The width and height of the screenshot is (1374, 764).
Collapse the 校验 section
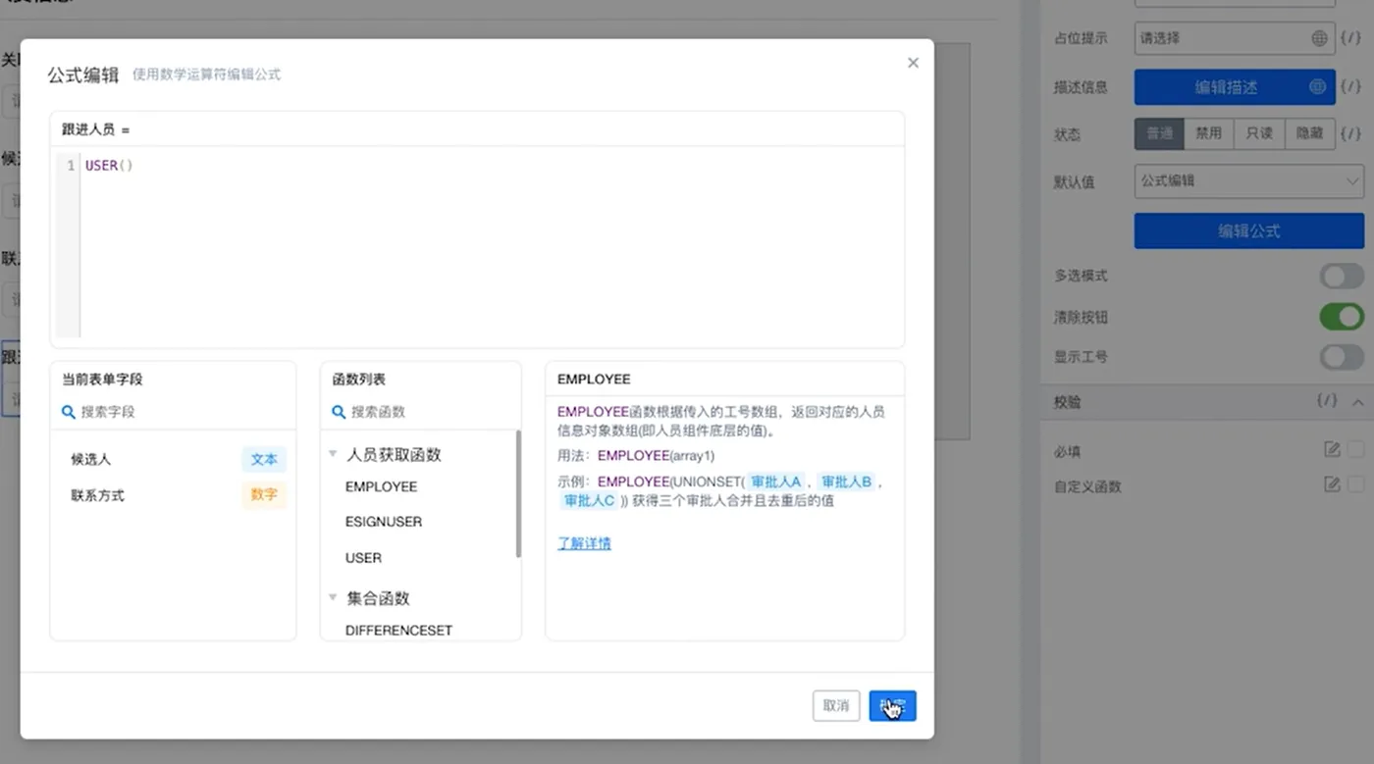click(1357, 402)
